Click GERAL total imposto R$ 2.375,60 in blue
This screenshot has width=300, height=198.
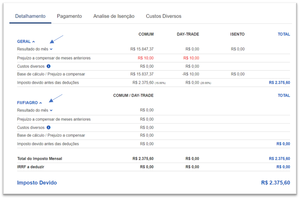pos(280,83)
